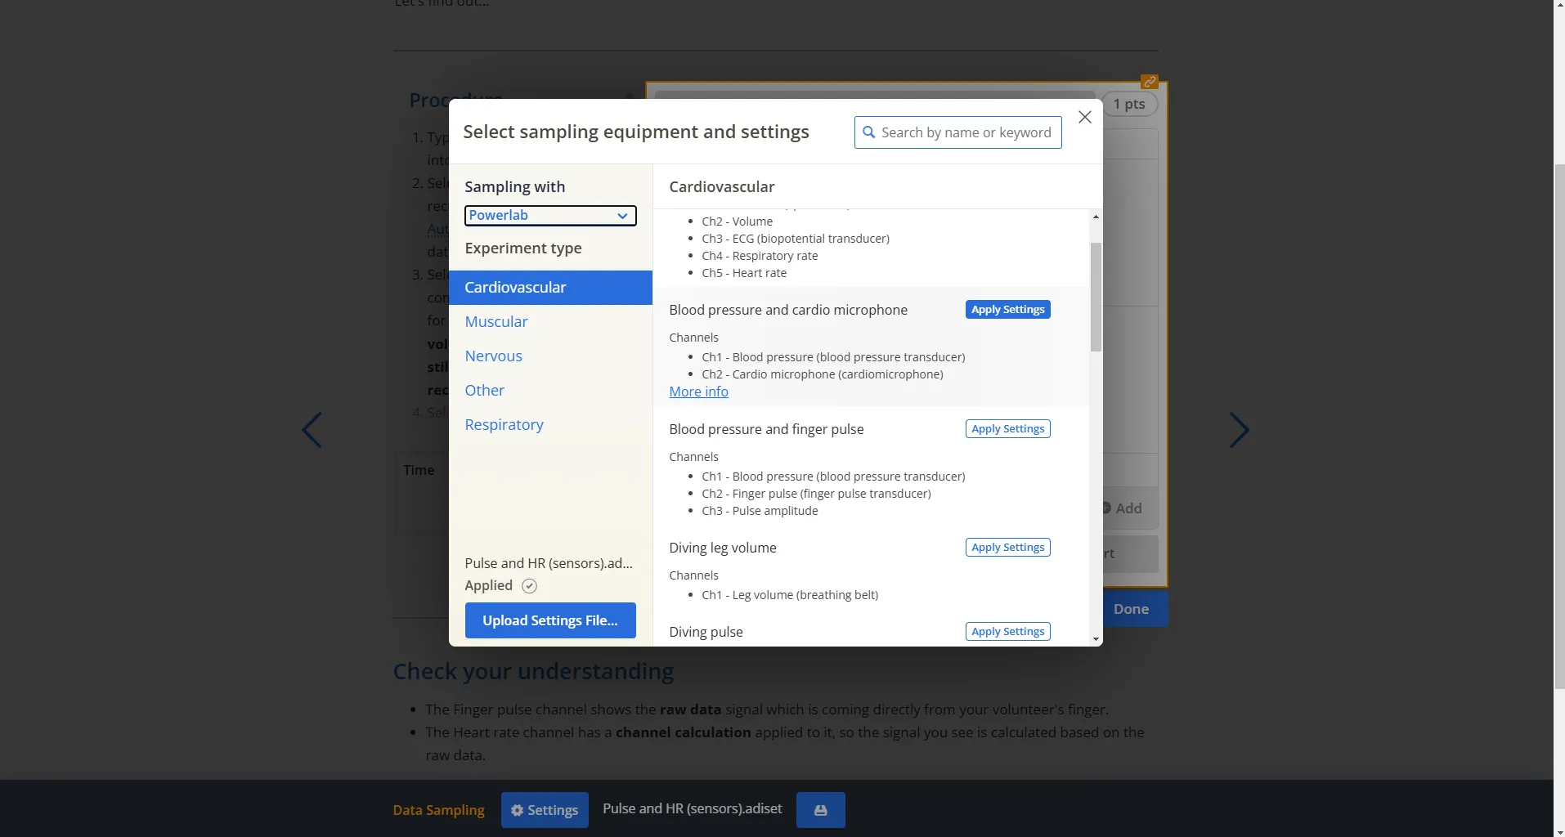The image size is (1565, 837).
Task: Close the sampling settings dialog
Action: click(x=1084, y=118)
